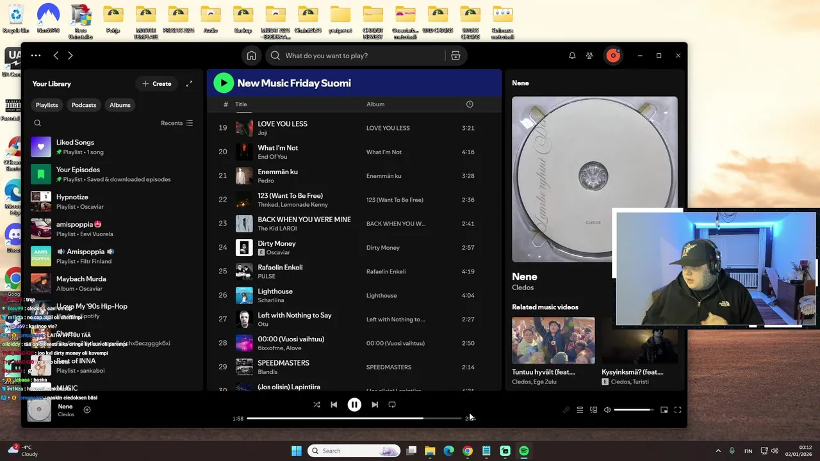Toggle shuffle playback
Viewport: 820px width, 461px height.
pos(316,405)
